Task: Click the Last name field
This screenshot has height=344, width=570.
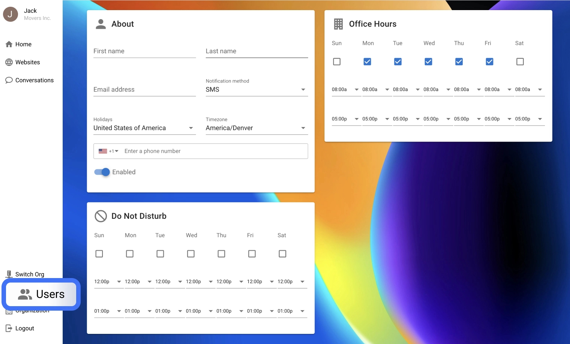Action: [x=257, y=51]
